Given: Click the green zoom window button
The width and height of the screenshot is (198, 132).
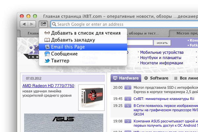Looking at the screenshot, I should coord(35,16).
